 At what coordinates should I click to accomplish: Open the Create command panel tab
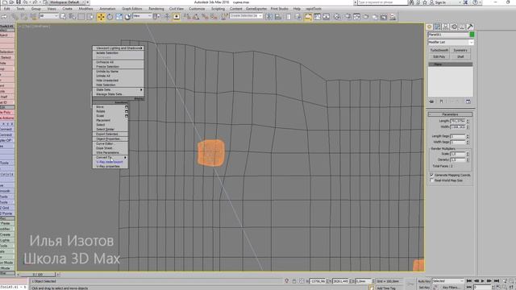point(429,27)
